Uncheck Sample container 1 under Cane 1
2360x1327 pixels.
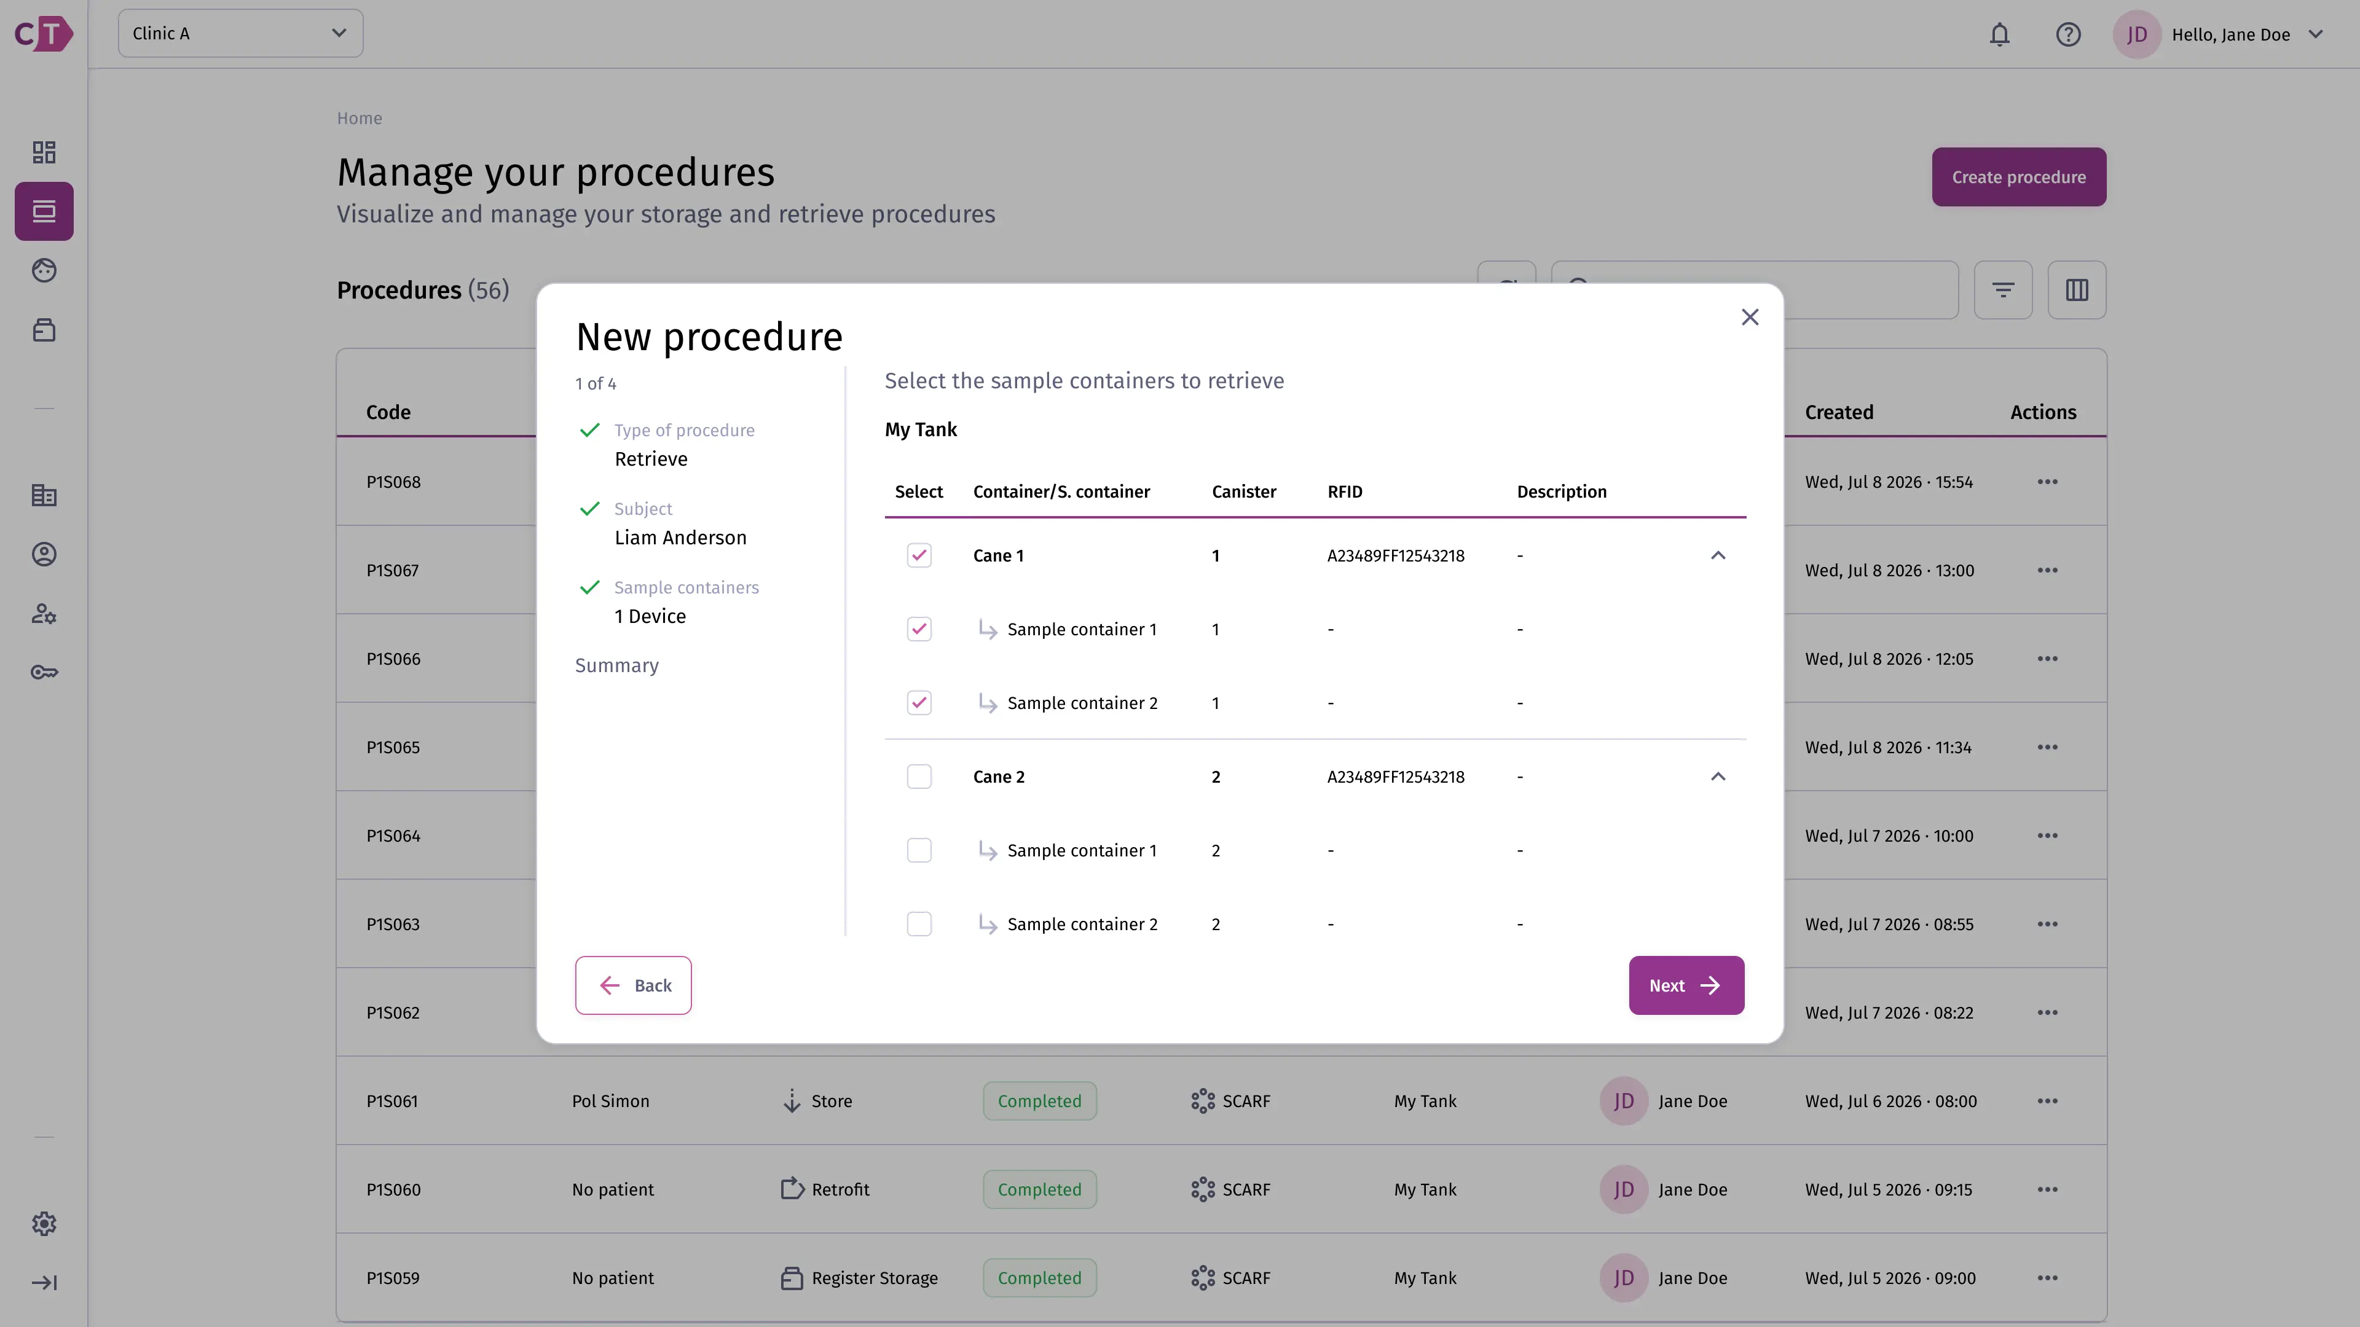click(x=919, y=629)
